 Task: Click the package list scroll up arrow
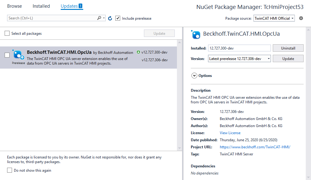tap(179, 42)
